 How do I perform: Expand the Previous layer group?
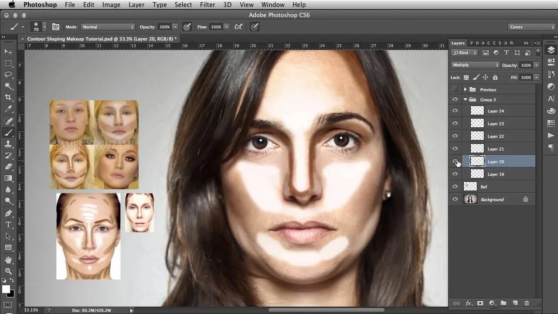(465, 89)
